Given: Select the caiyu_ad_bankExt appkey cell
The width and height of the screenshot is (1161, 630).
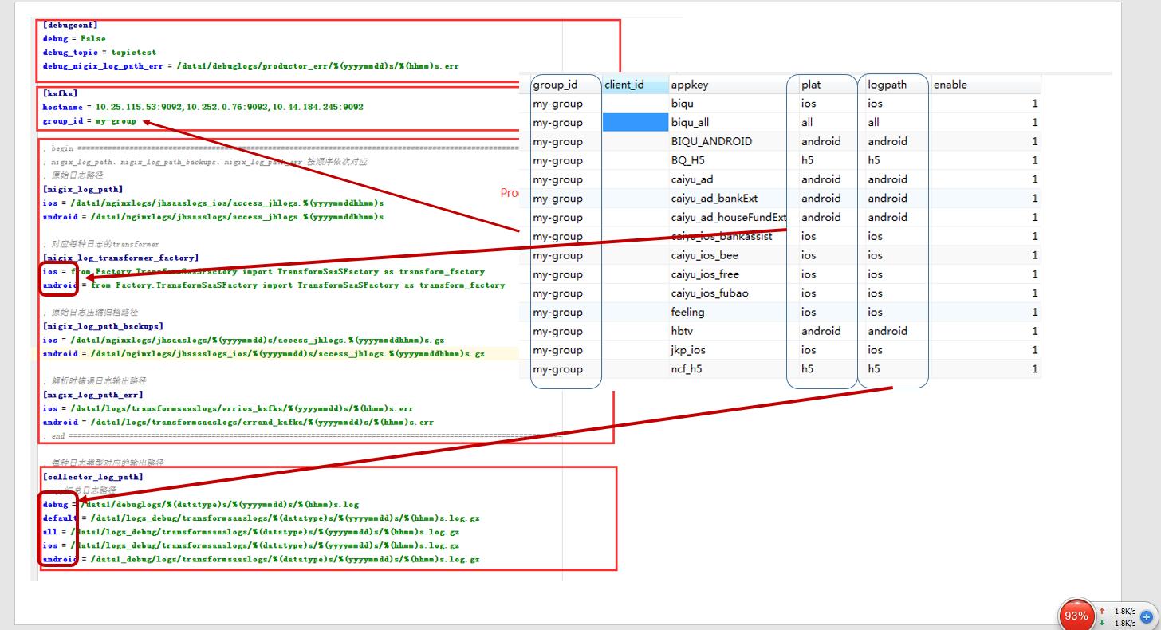Looking at the screenshot, I should [714, 199].
